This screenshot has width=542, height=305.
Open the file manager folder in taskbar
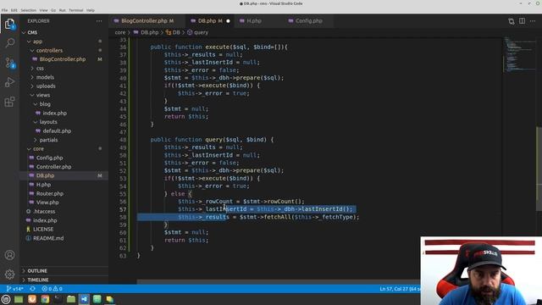71,299
